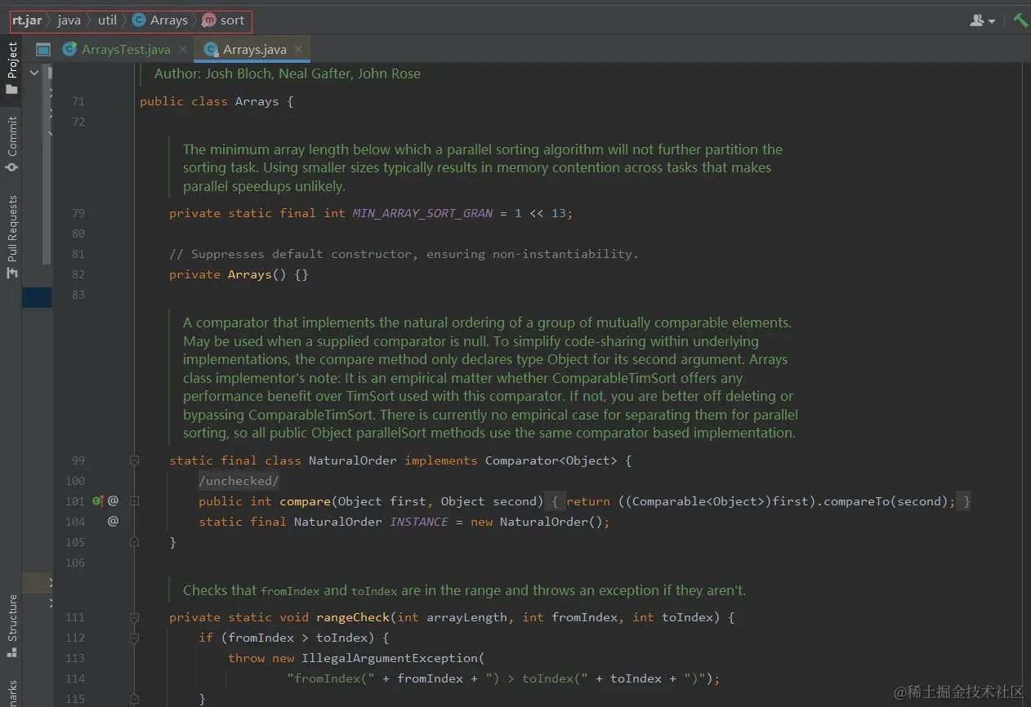Click line number 82 in the gutter
This screenshot has width=1031, height=707.
click(x=78, y=274)
